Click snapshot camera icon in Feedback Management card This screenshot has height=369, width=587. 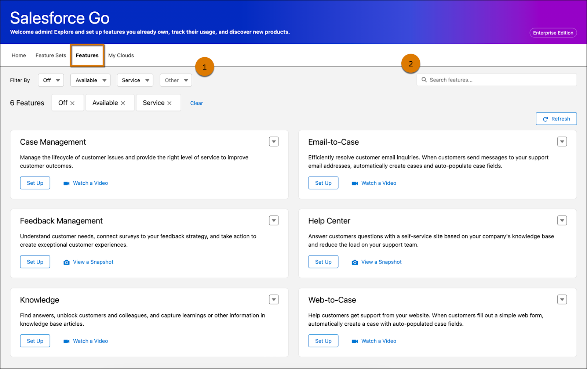(66, 262)
